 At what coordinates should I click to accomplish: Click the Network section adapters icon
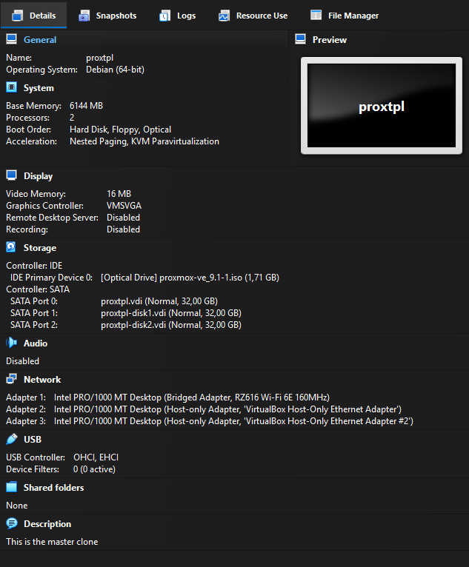click(x=12, y=379)
